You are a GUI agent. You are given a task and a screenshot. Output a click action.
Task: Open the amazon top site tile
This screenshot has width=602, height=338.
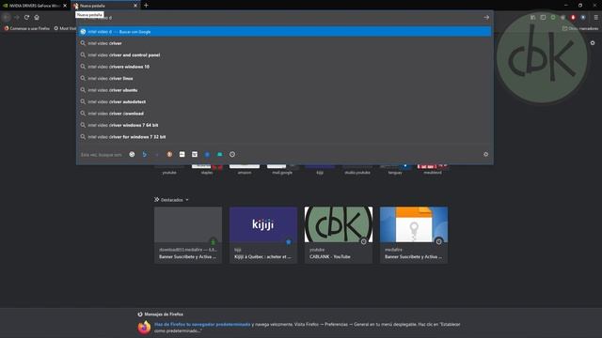point(245,170)
